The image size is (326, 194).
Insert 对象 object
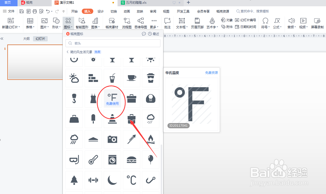tap(227, 20)
